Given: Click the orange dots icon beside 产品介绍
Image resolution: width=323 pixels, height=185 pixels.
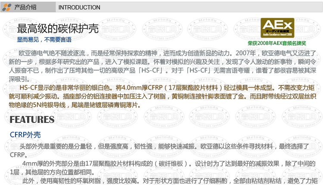Looking at the screenshot, I should click(x=7, y=7).
